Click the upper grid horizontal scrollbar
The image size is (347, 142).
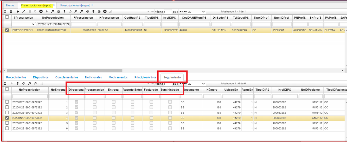(64, 71)
